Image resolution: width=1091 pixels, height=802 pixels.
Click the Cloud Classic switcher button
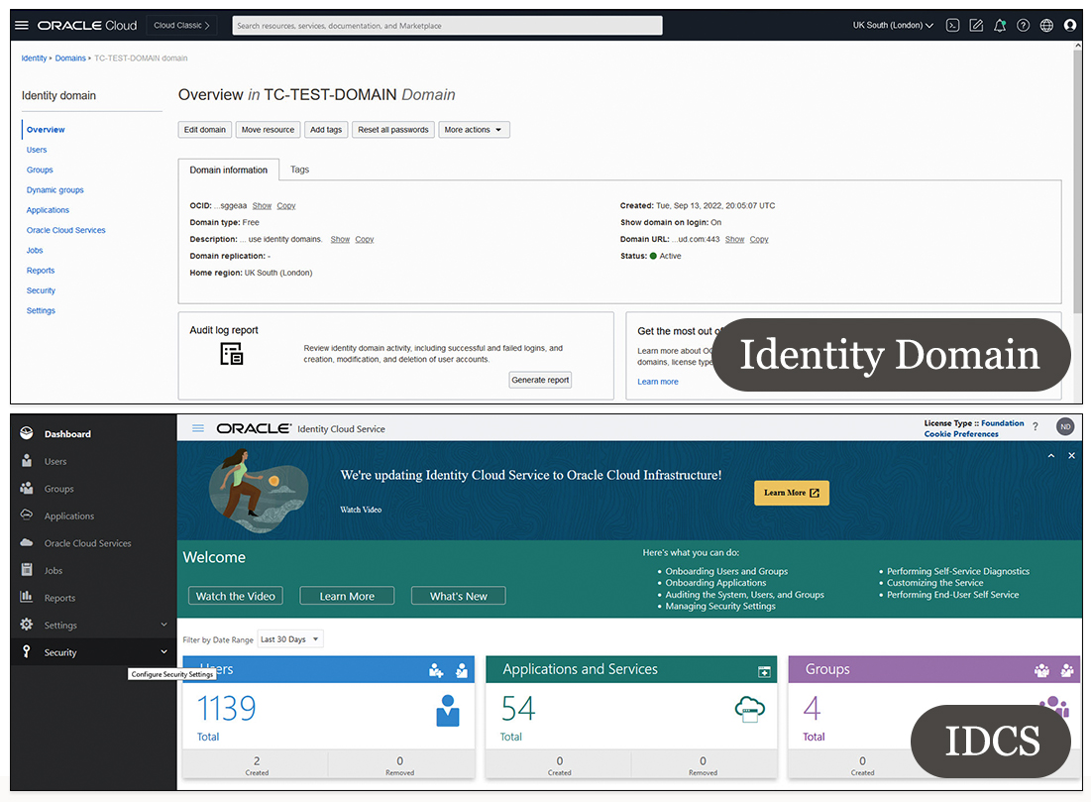pos(182,25)
